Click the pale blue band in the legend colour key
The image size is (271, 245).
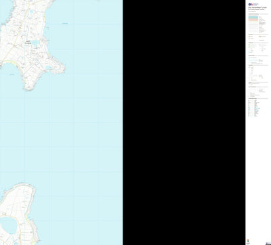(253, 18)
